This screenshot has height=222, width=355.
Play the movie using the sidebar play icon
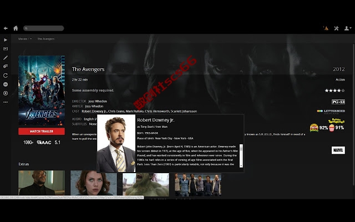[x=6, y=40]
